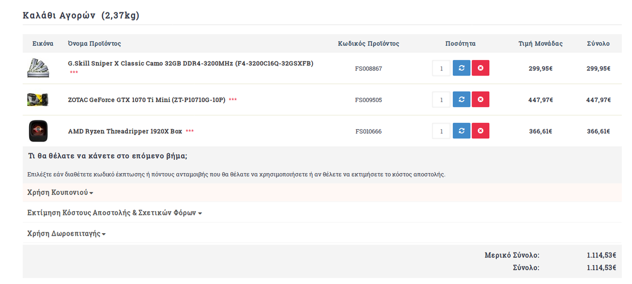Refresh quantity for AMD Ryzen Threadripper 1920X
This screenshot has width=632, height=284.
(x=461, y=131)
